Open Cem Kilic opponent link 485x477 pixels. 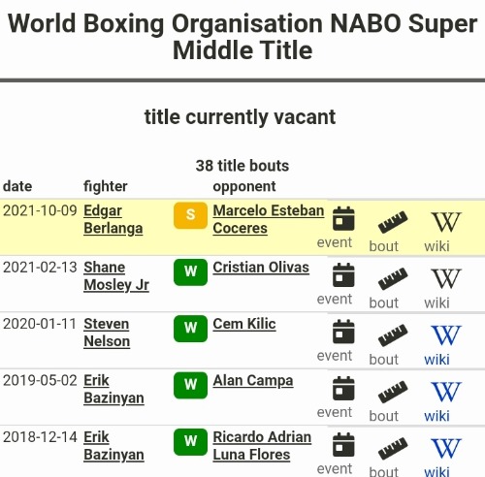click(x=244, y=324)
